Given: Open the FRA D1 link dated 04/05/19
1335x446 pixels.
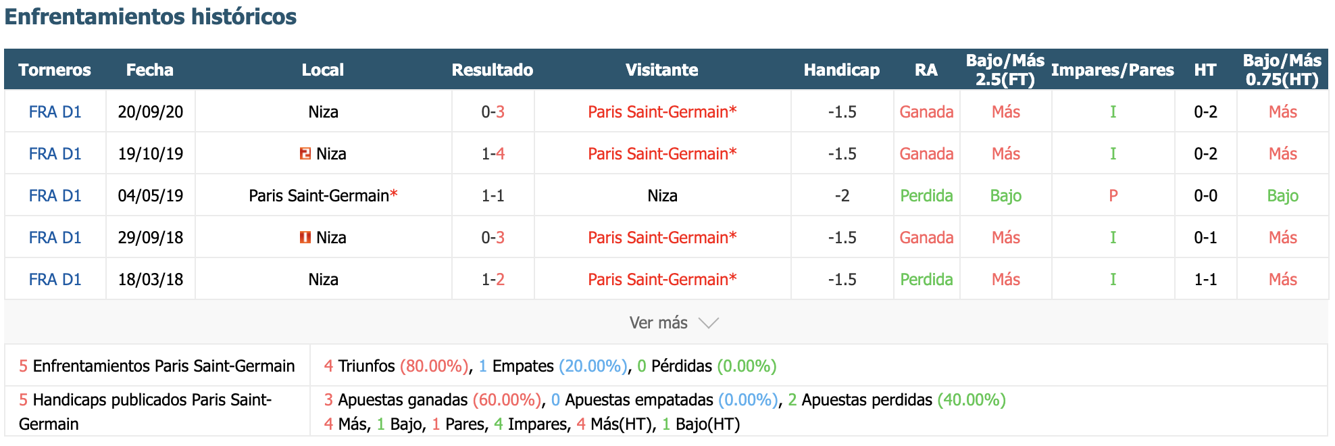Looking at the screenshot, I should [x=55, y=195].
